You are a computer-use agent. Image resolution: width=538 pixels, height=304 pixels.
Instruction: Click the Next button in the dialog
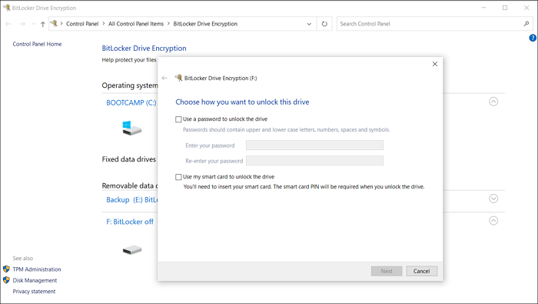tap(387, 271)
